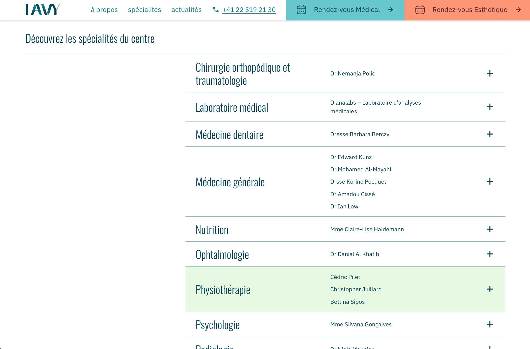Expand Médecine générale plus icon
530x349 pixels.
[490, 181]
